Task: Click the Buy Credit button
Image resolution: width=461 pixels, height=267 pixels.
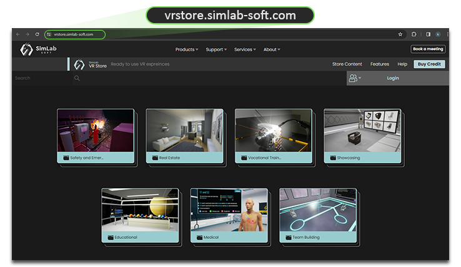Action: point(429,64)
